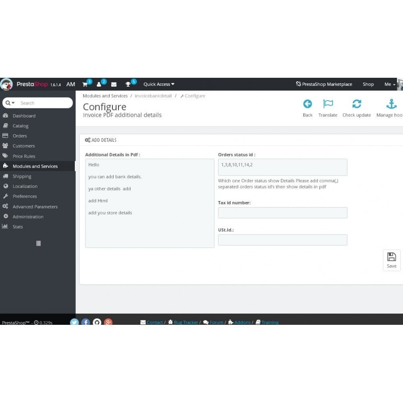Open the Twitter icon in the footer
The image size is (403, 403).
(x=74, y=322)
